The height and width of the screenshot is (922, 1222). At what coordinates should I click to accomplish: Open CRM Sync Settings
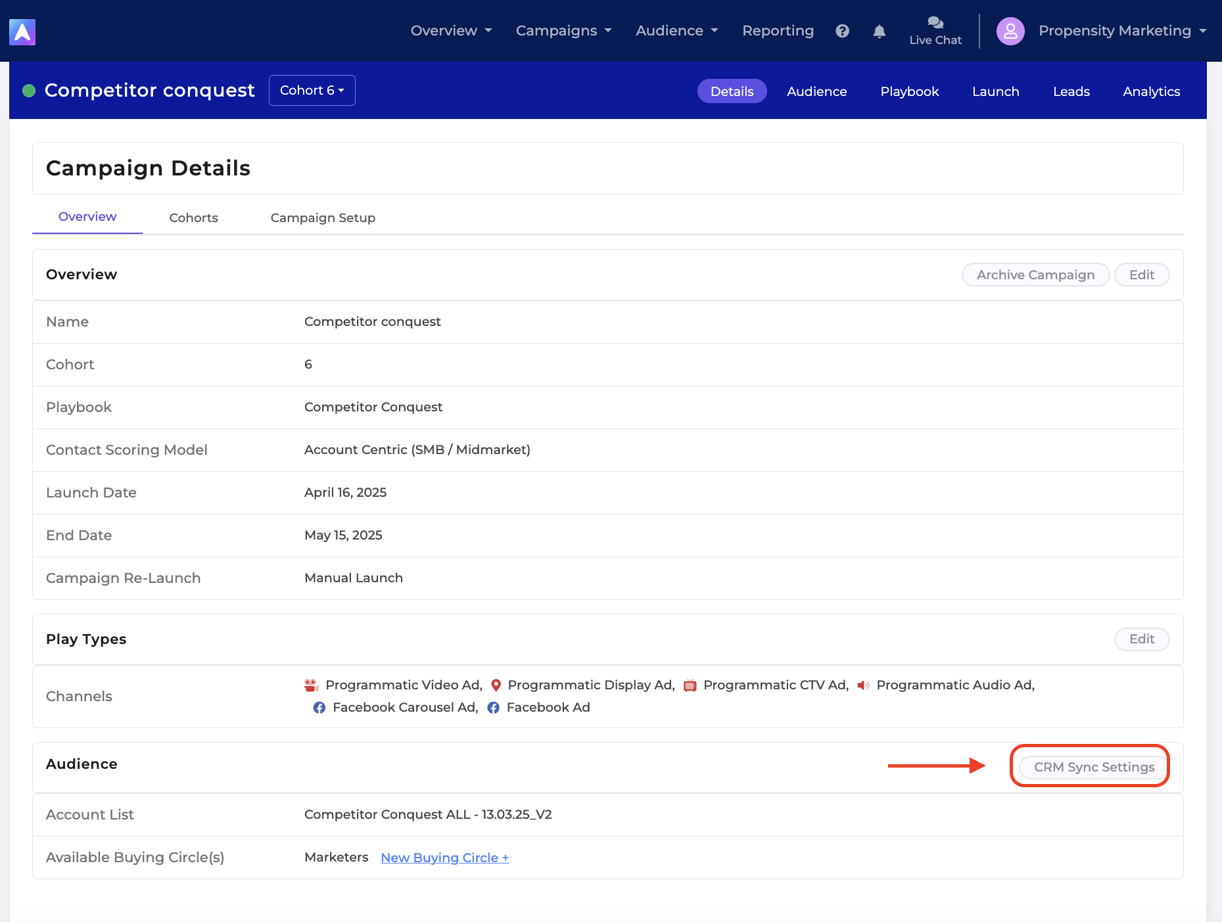pyautogui.click(x=1094, y=767)
